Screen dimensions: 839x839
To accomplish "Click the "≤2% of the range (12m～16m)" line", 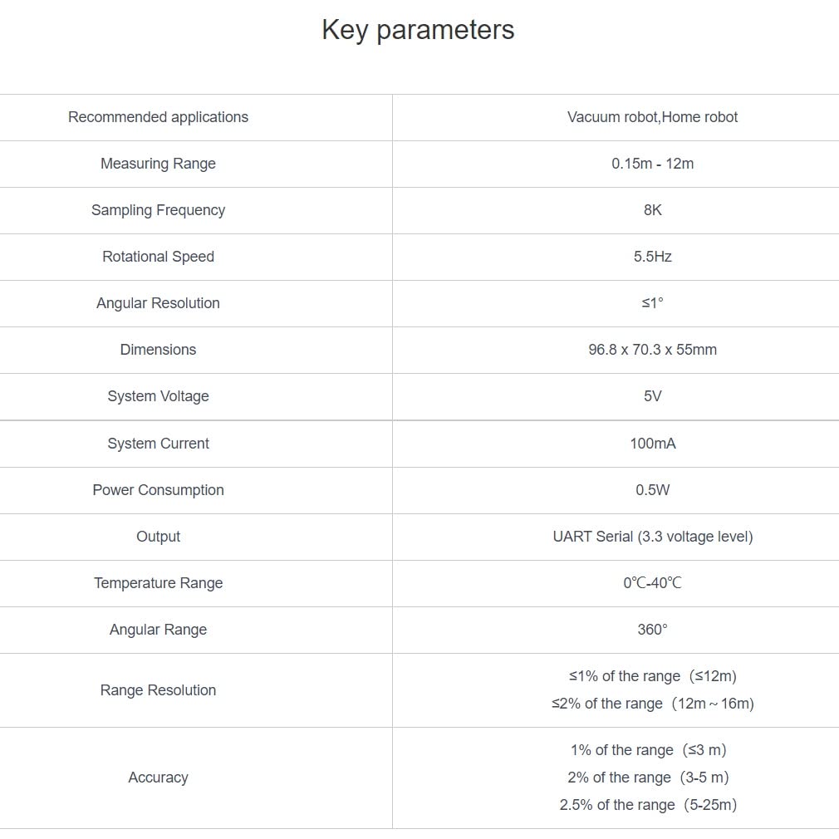I will (x=652, y=704).
